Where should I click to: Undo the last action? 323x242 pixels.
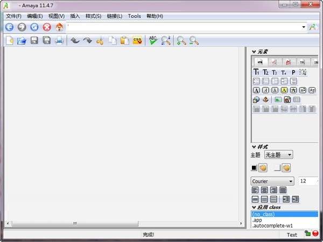click(x=75, y=40)
